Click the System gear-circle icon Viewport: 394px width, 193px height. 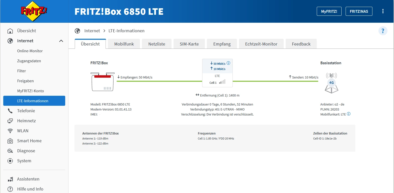(x=10, y=161)
